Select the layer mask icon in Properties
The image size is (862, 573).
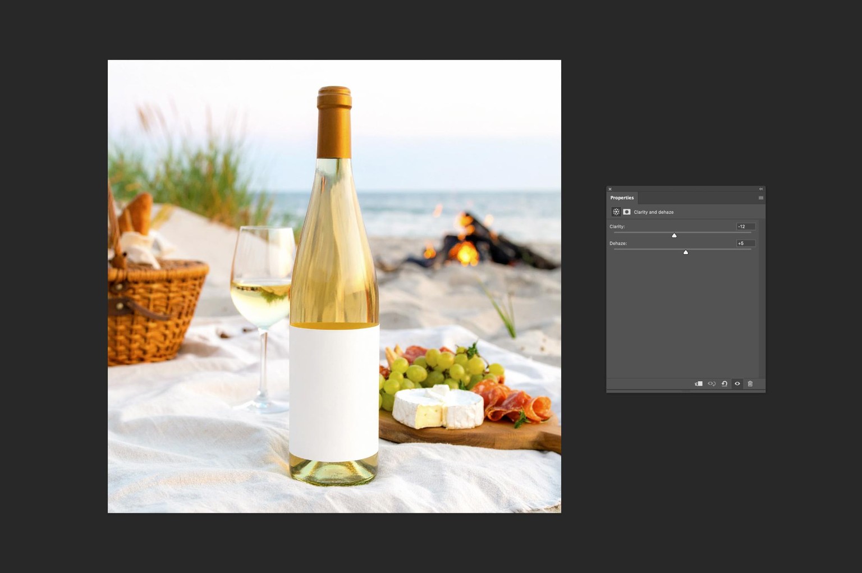pos(627,212)
